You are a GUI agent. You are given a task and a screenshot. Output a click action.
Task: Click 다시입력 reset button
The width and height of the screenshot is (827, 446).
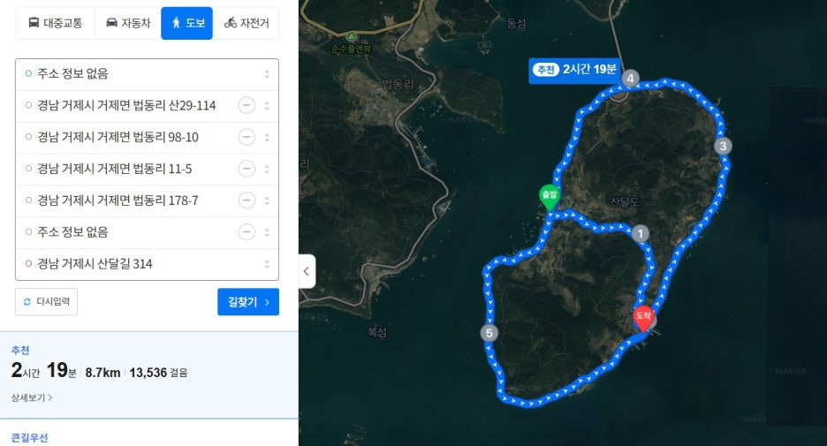pyautogui.click(x=47, y=301)
